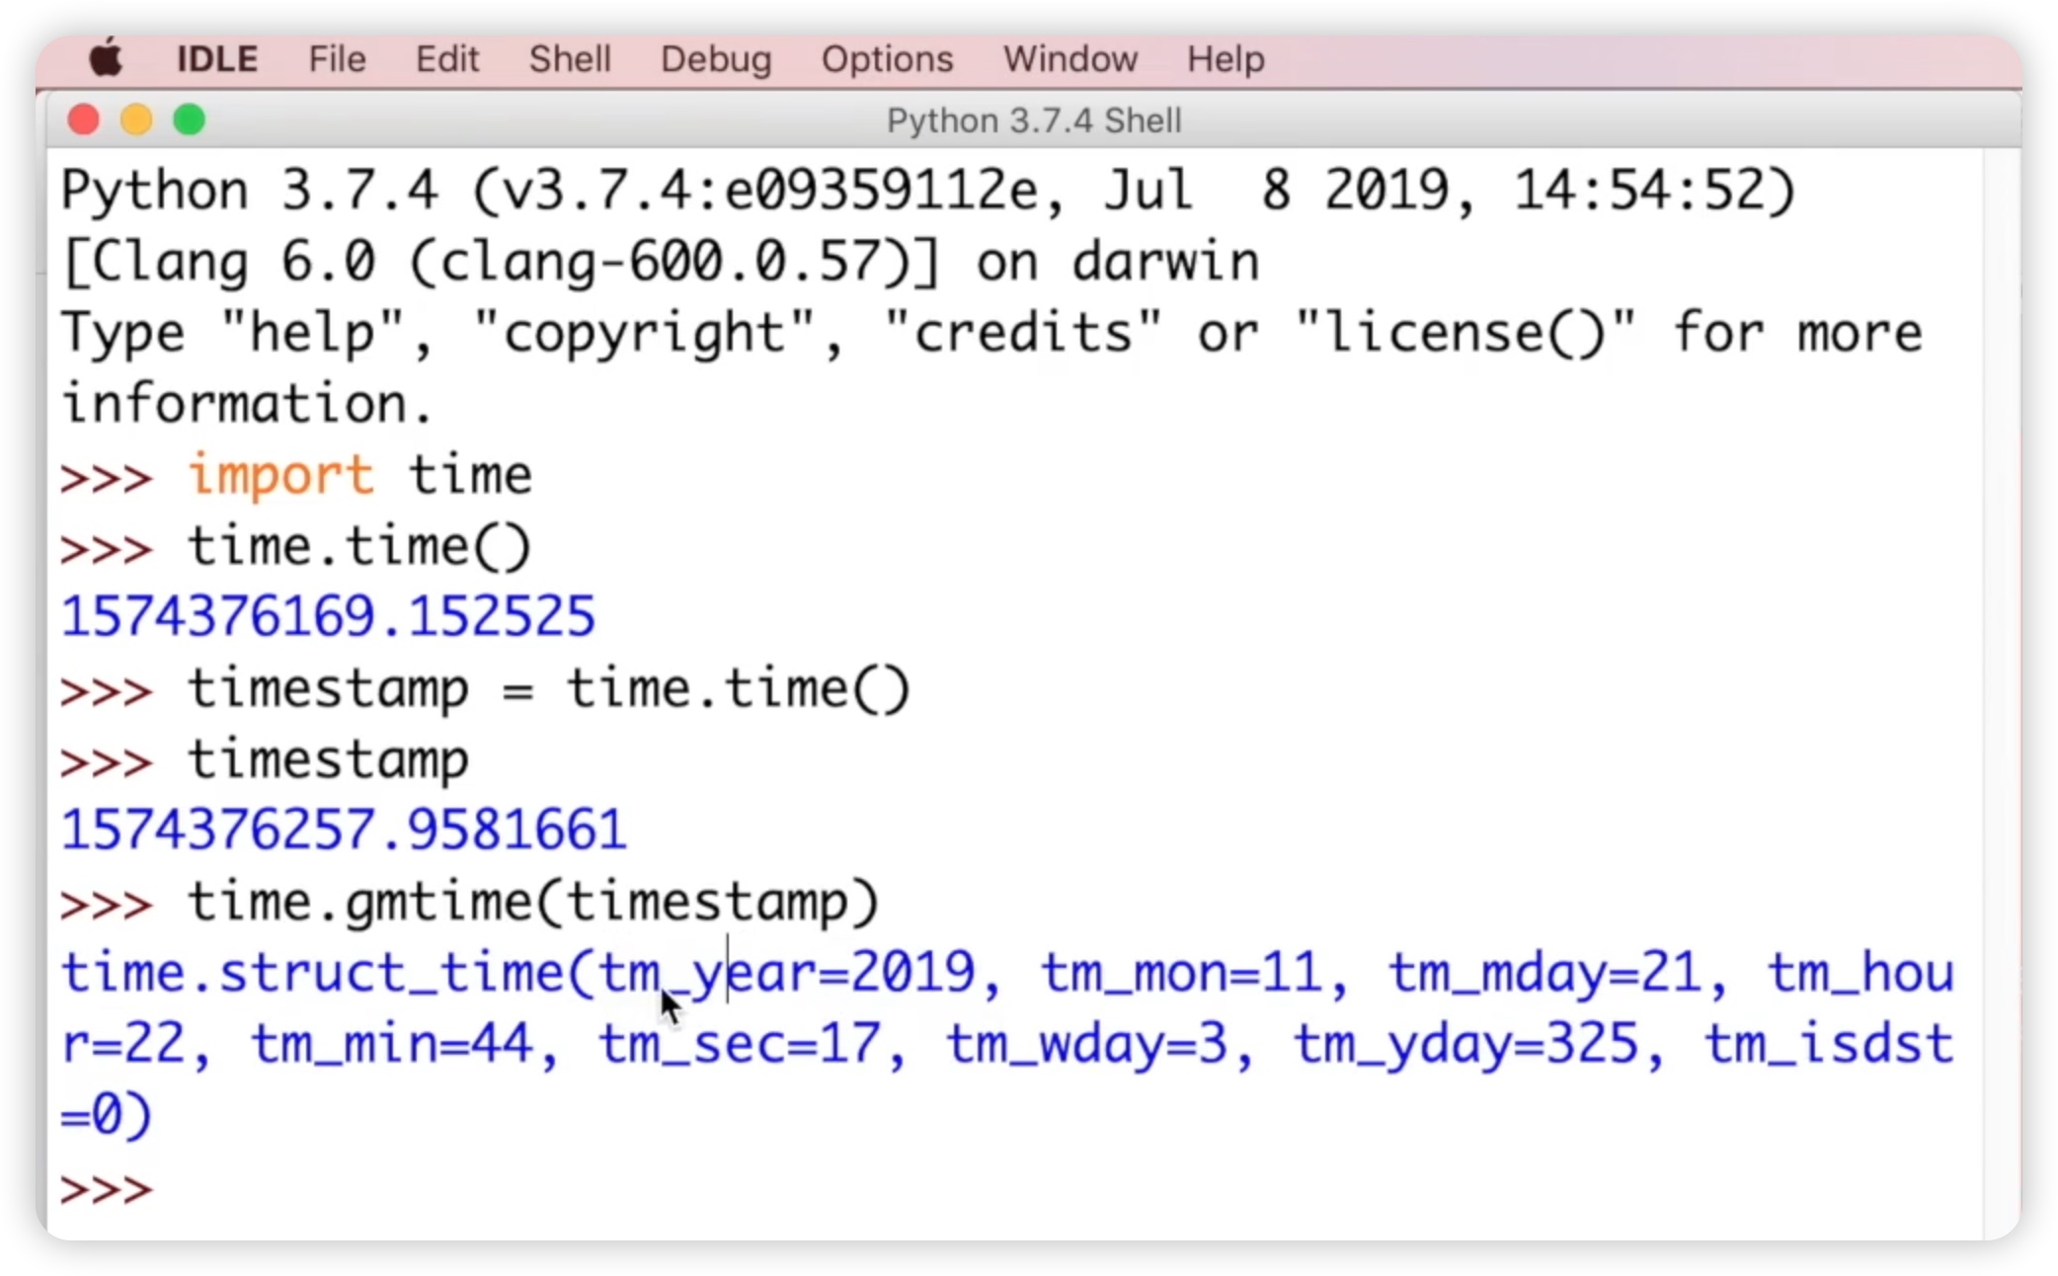This screenshot has height=1276, width=2058.
Task: Open the Window menu
Action: pyautogui.click(x=1070, y=59)
